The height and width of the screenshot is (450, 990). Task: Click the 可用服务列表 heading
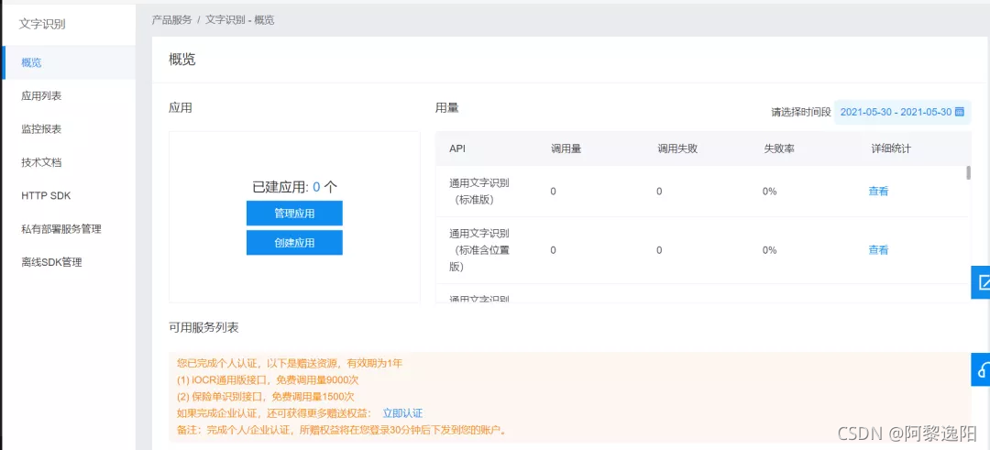pyautogui.click(x=203, y=327)
